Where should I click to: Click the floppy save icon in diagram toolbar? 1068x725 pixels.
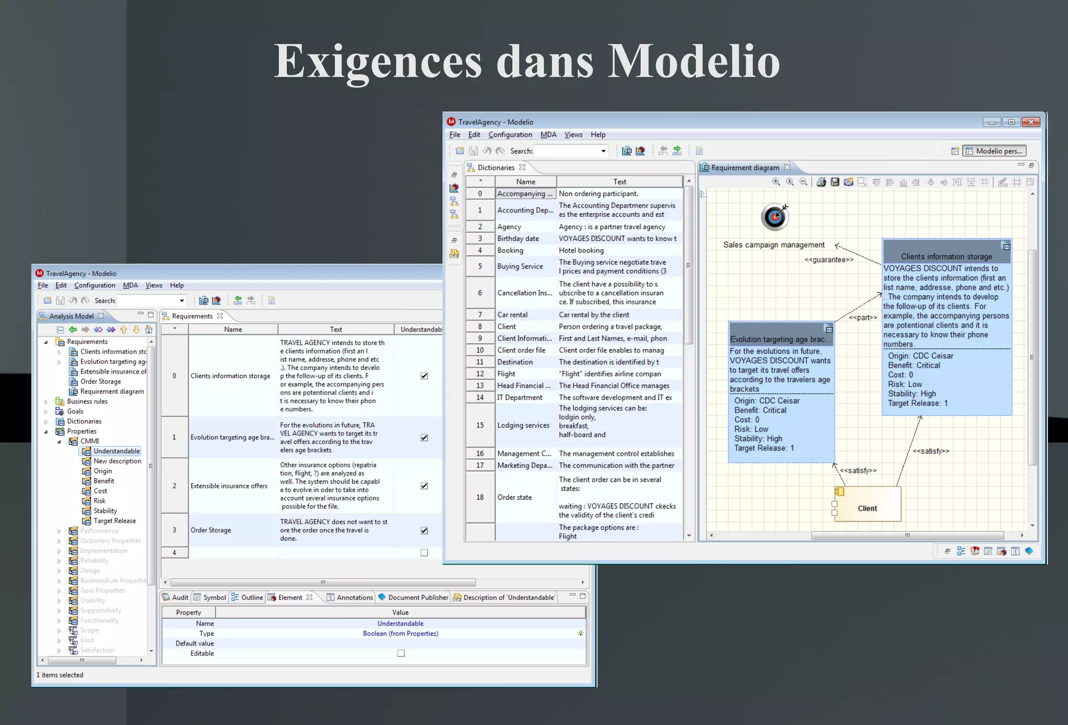pyautogui.click(x=835, y=182)
